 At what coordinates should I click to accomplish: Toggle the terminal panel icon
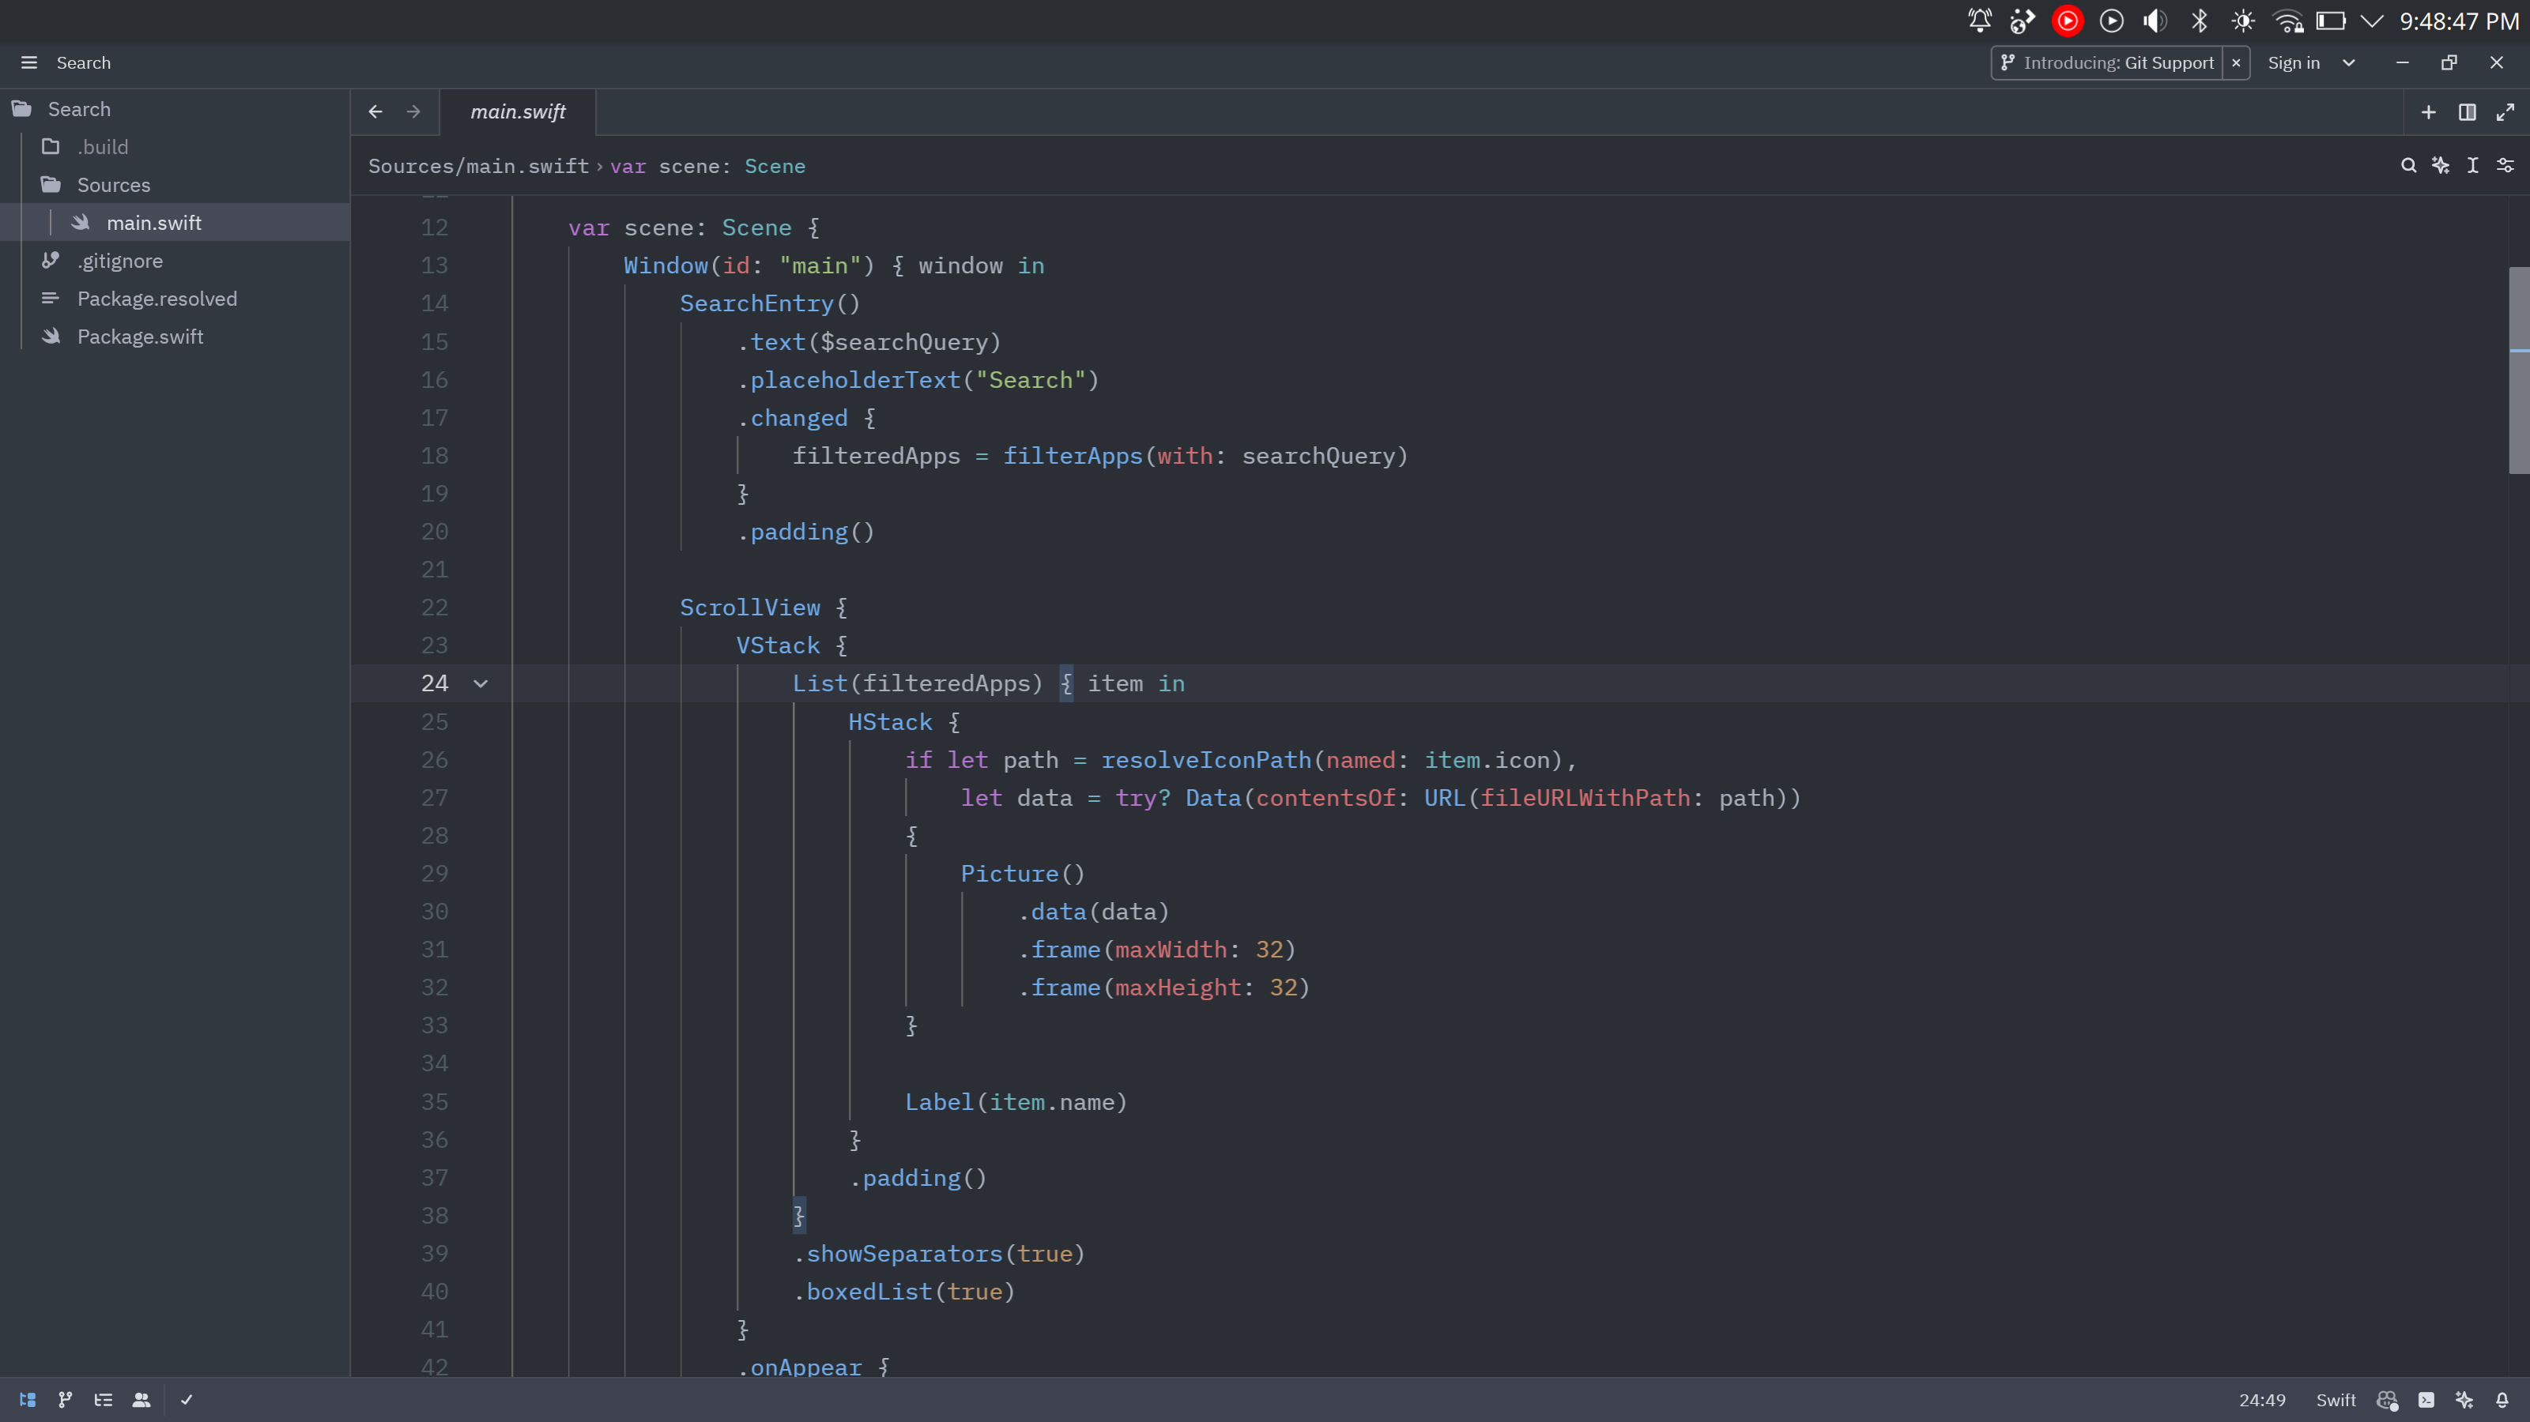2426,1399
